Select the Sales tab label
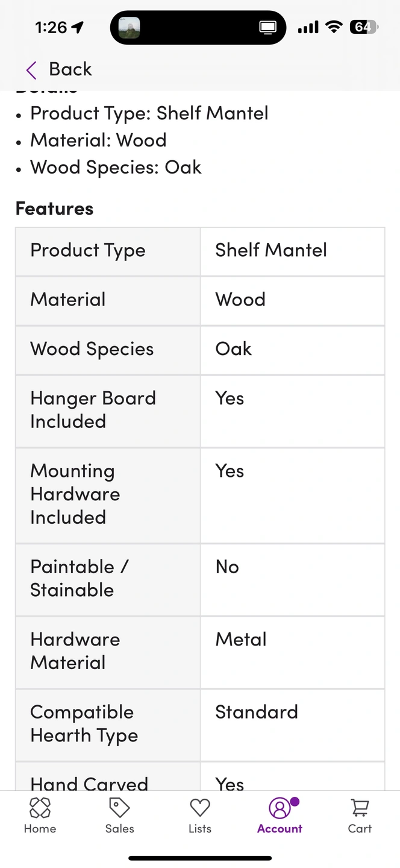 (x=119, y=829)
